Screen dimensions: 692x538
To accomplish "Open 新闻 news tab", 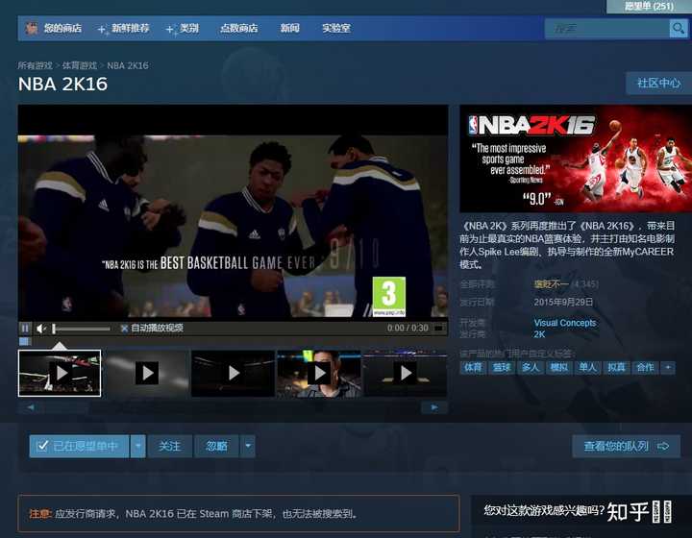I will click(290, 29).
